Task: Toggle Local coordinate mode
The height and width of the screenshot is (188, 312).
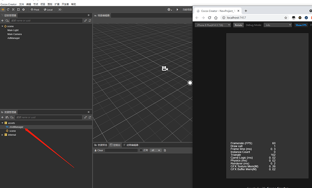Action: (x=48, y=9)
